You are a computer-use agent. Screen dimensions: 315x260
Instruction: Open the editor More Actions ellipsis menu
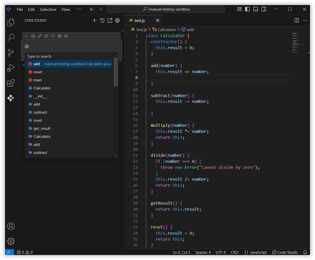[x=305, y=20]
